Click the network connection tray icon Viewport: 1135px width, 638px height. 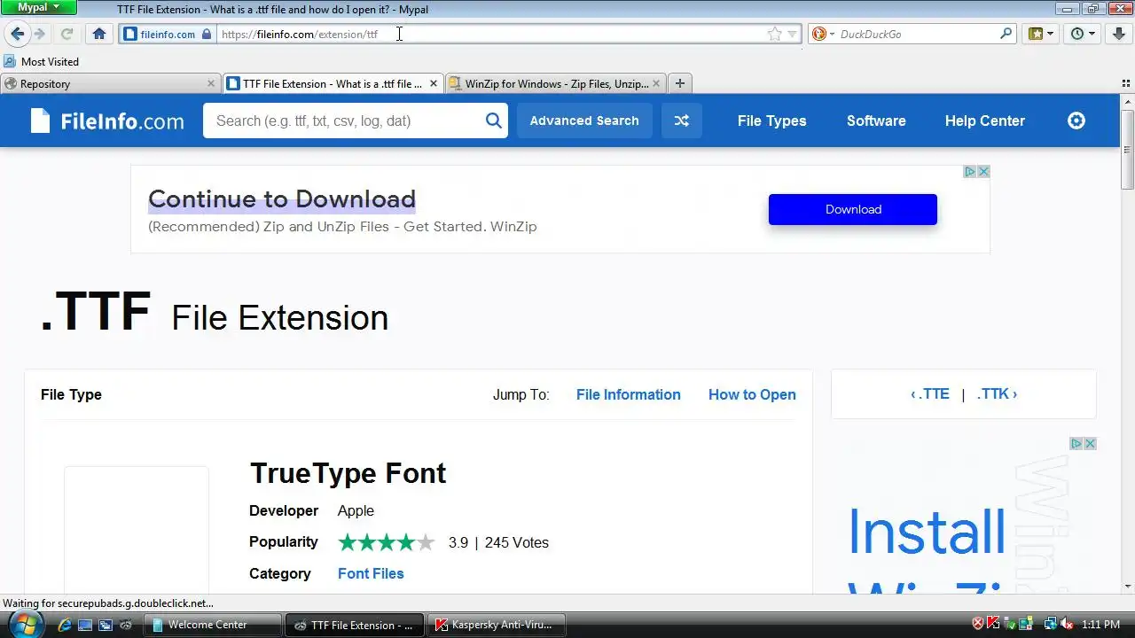tap(1051, 624)
